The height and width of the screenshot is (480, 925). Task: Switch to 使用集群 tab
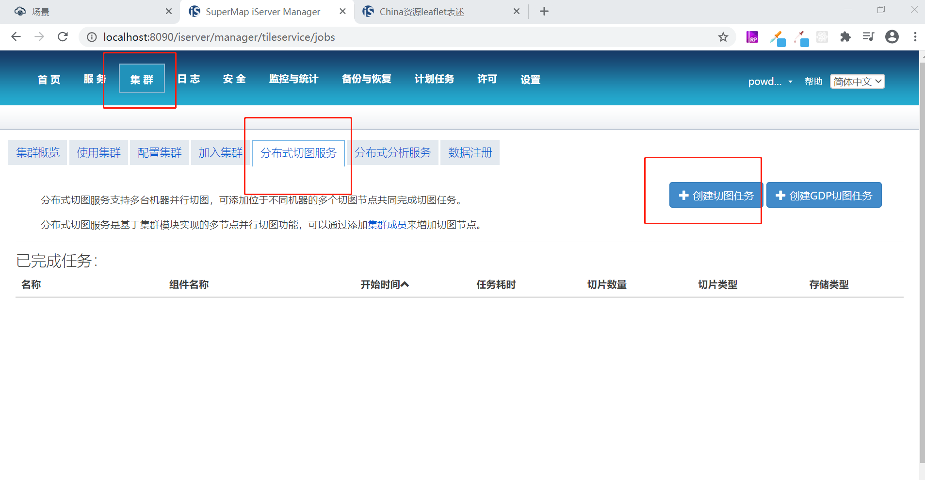pyautogui.click(x=99, y=153)
